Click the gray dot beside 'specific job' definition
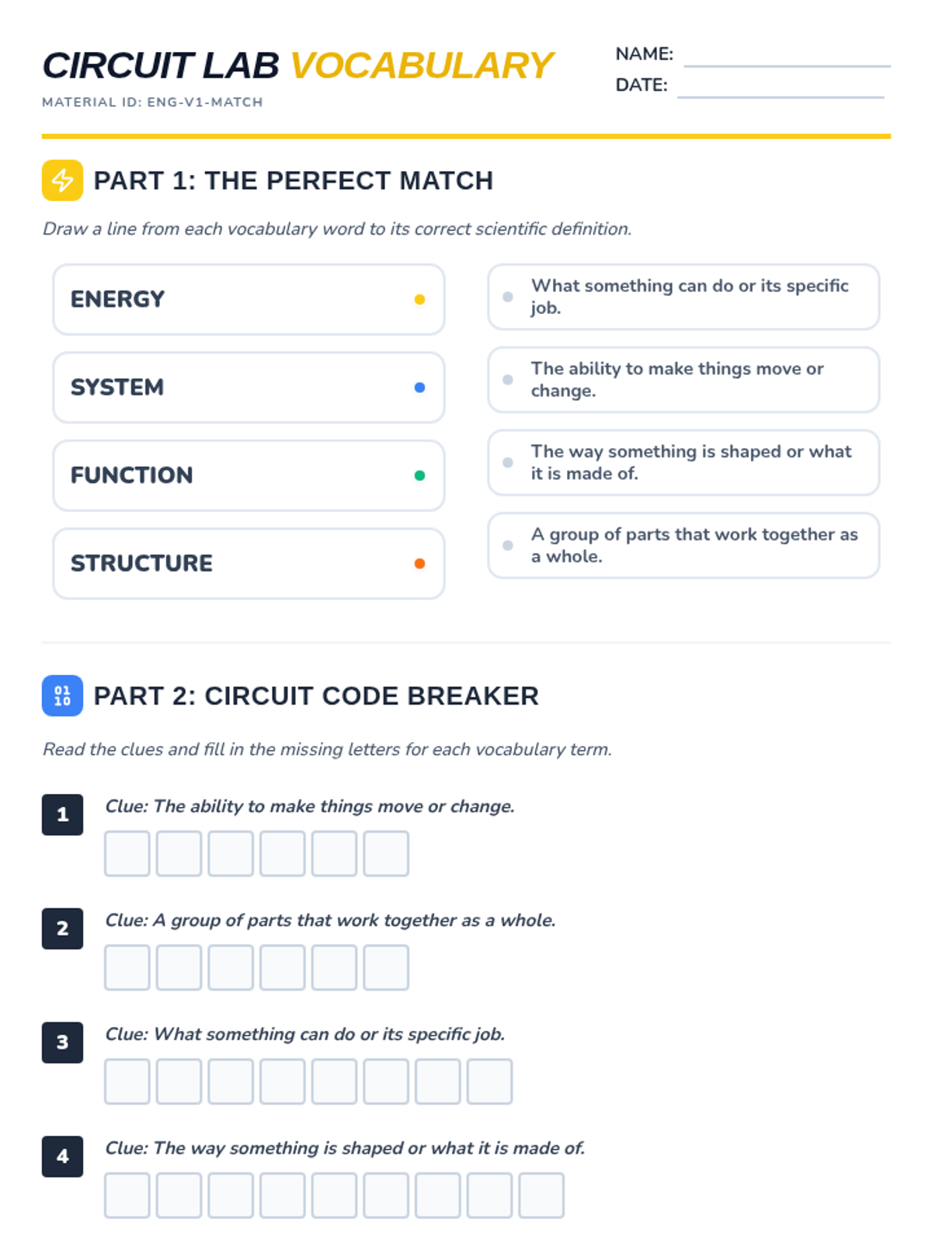This screenshot has height=1243, width=932. click(x=508, y=297)
